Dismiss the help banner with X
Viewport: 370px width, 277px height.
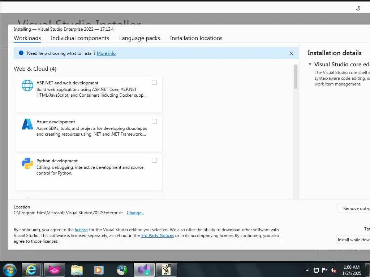pos(291,53)
